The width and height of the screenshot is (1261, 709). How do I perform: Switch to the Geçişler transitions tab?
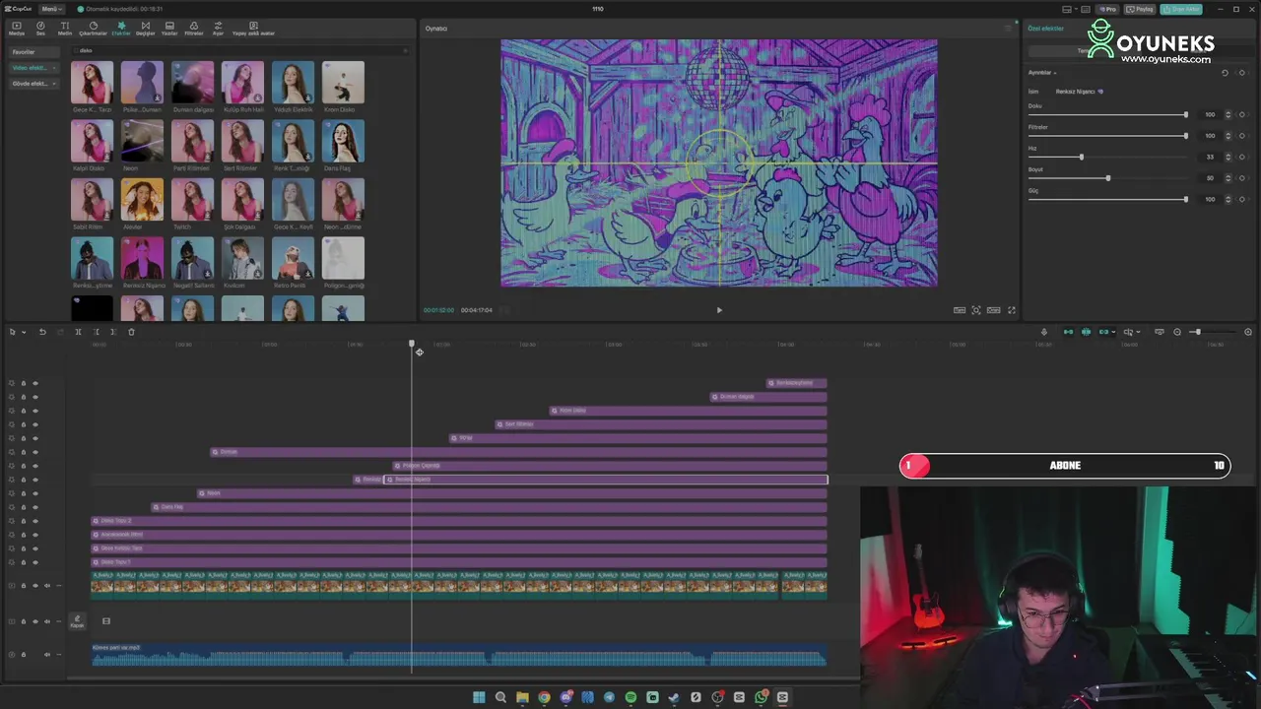pos(145,29)
